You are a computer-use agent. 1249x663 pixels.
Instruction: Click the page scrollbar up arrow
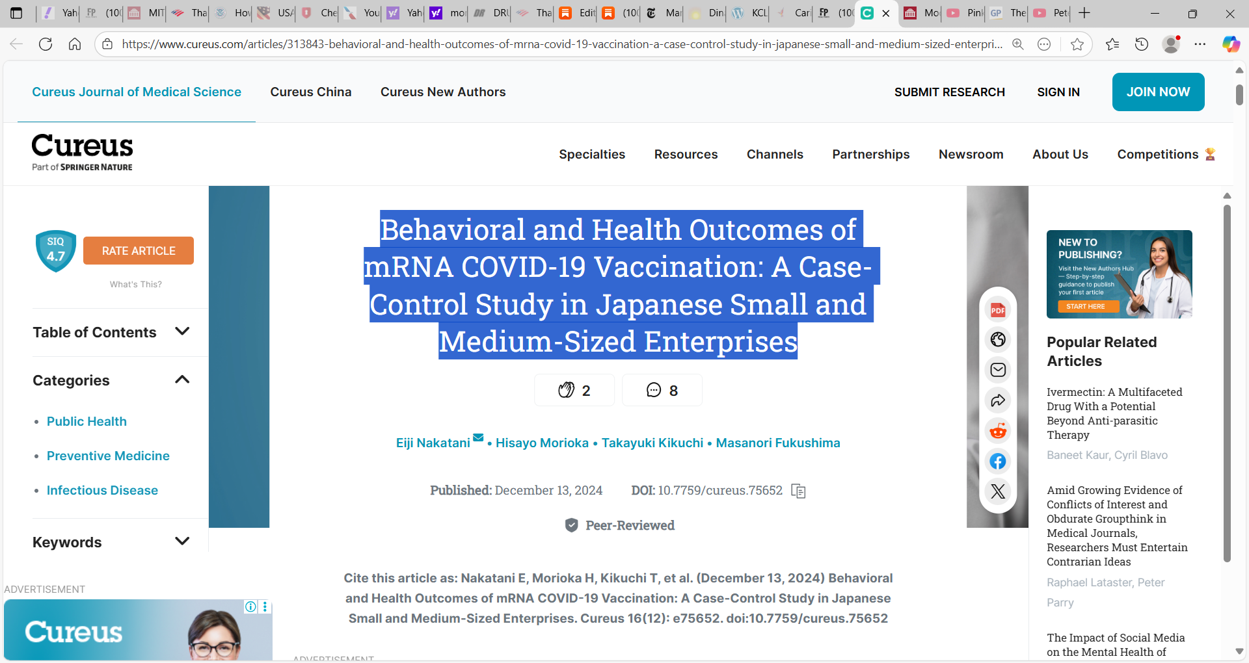[x=1239, y=70]
